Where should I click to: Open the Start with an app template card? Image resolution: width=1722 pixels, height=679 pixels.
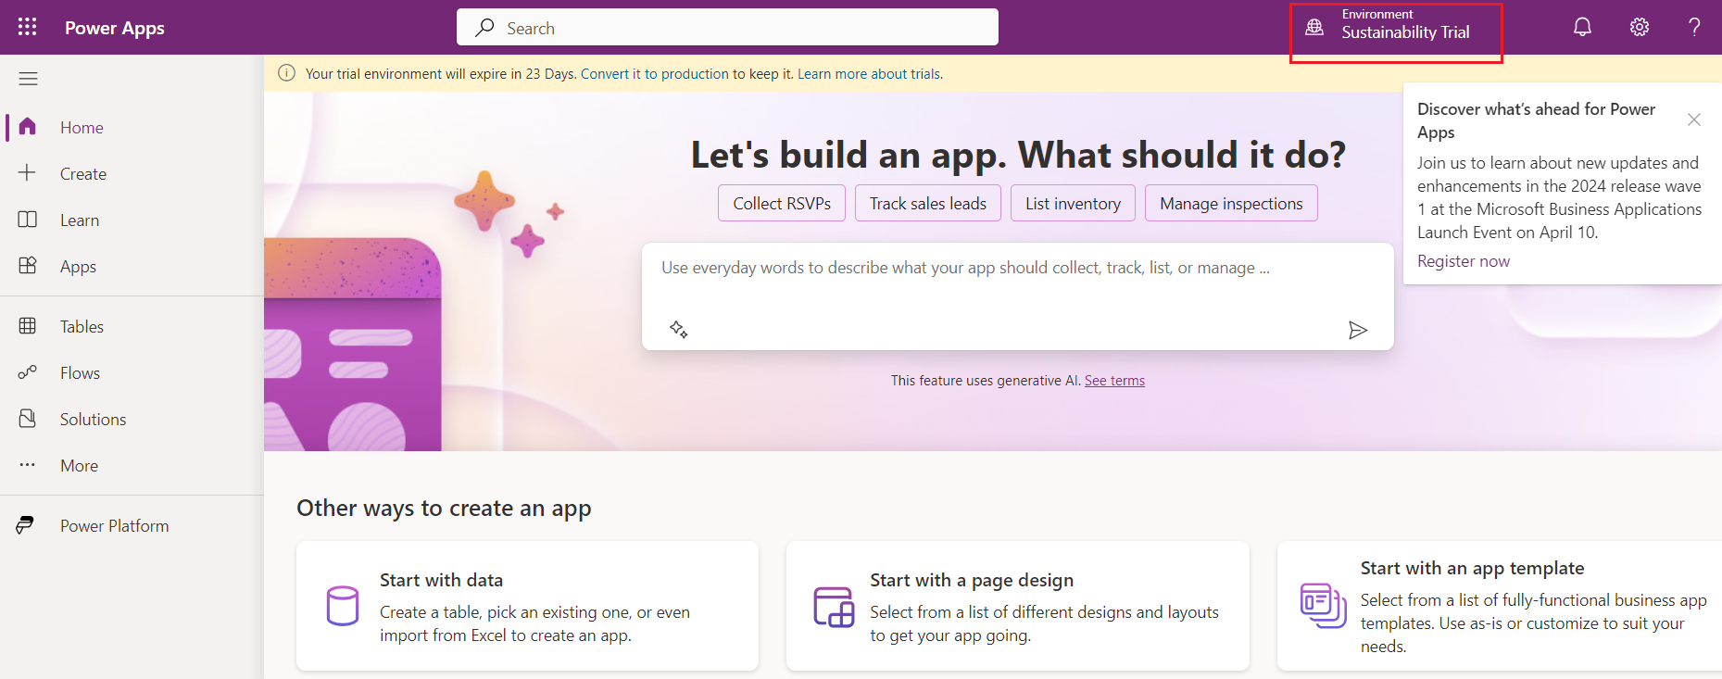point(1499,606)
